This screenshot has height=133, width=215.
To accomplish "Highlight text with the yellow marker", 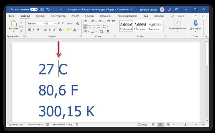I will [67, 30].
